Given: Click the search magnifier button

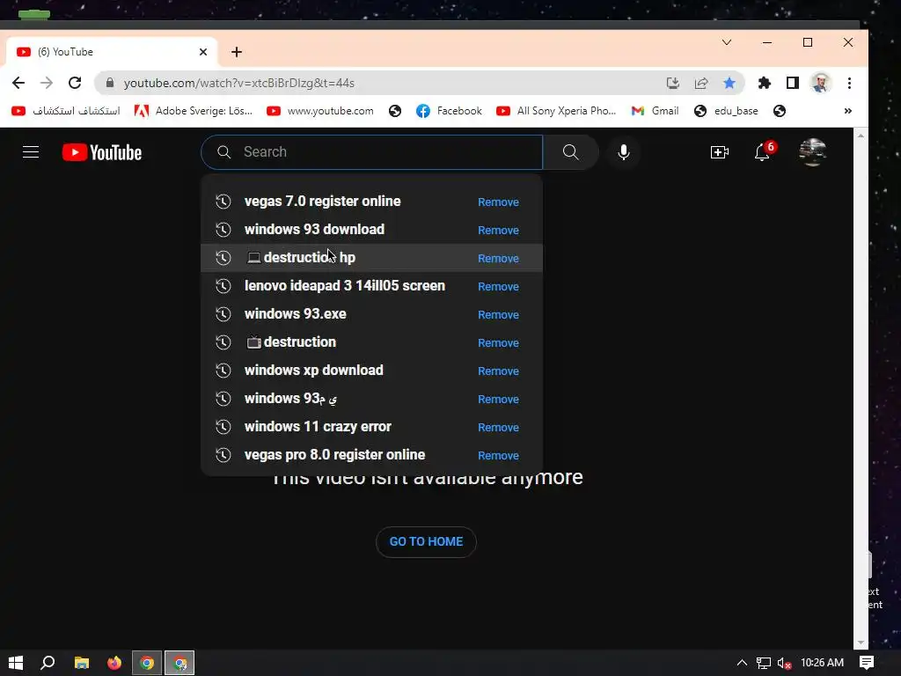Looking at the screenshot, I should click(x=570, y=152).
